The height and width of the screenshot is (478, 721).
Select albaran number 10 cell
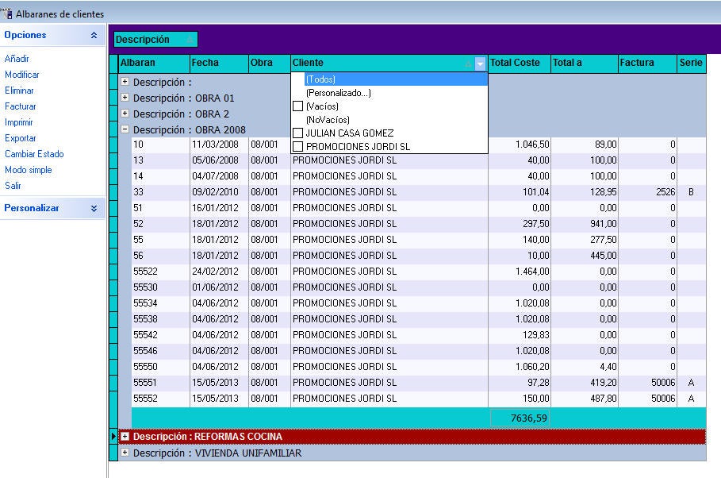[x=160, y=145]
